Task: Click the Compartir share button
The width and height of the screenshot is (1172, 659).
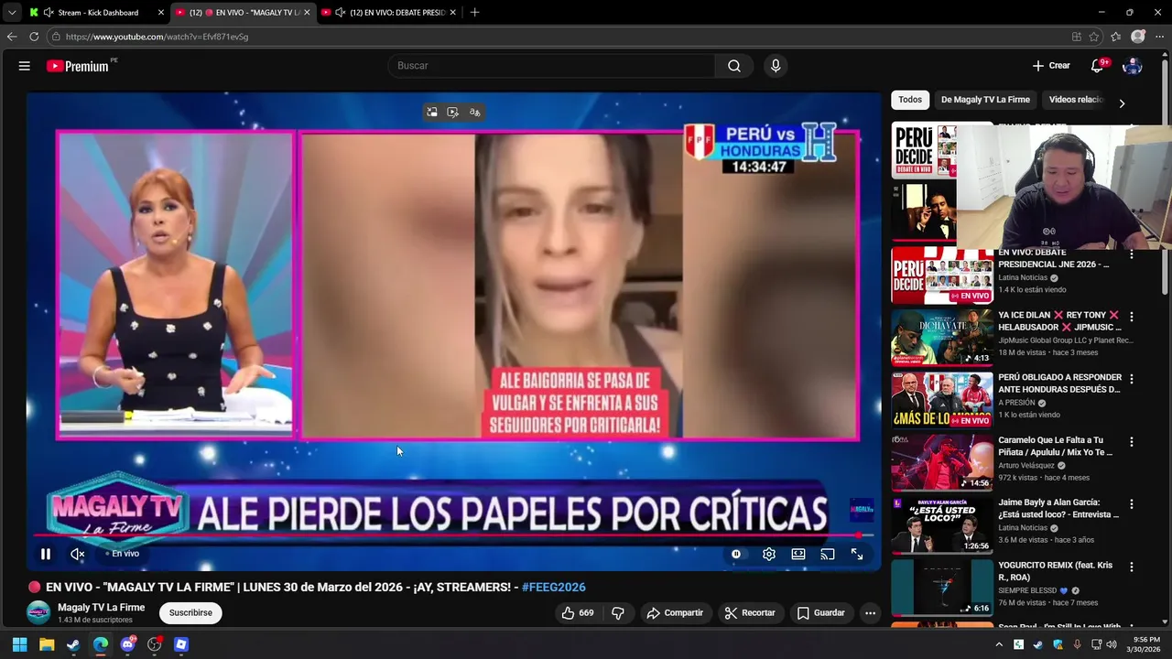Action: (x=675, y=613)
